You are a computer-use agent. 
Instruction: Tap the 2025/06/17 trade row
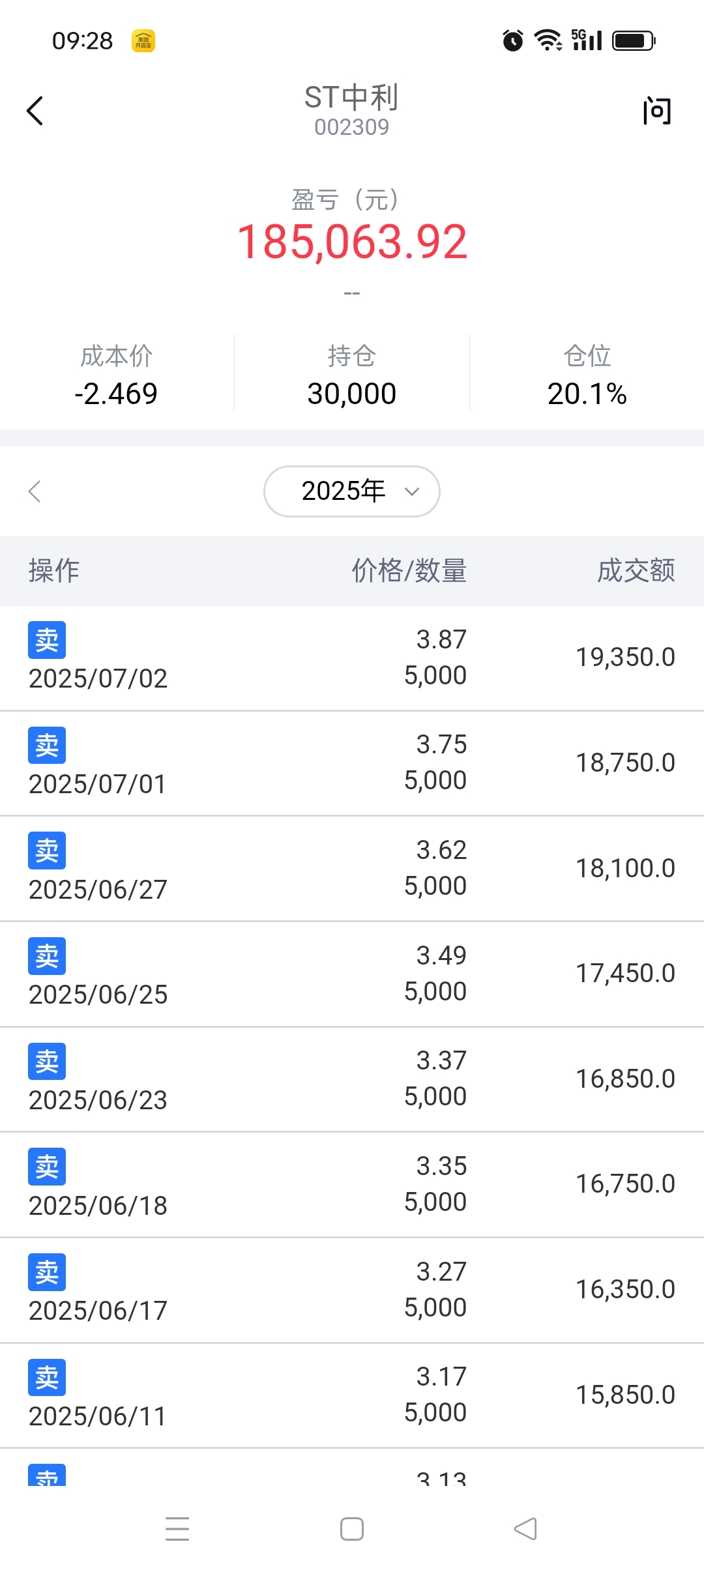(x=352, y=1290)
